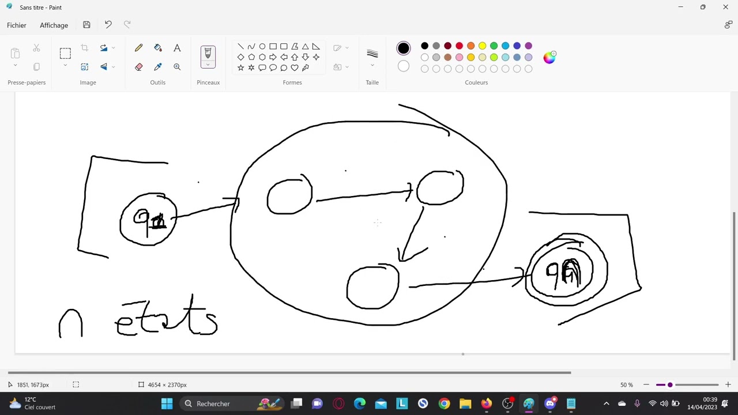Viewport: 738px width, 415px height.
Task: Select Color 1 black primary swatch
Action: pos(404,48)
